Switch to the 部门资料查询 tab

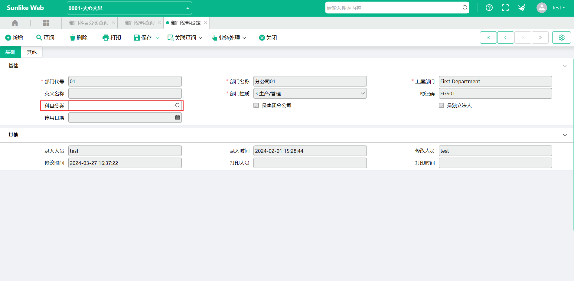pos(140,23)
